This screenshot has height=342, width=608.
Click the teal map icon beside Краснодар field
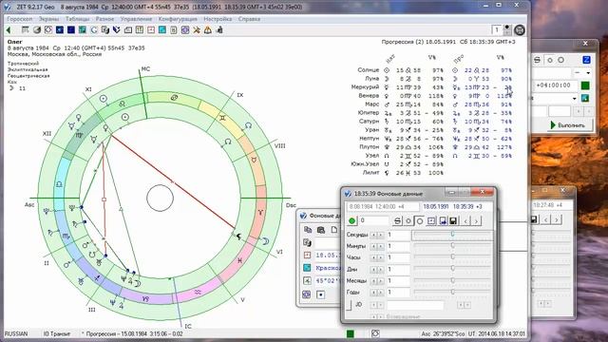pyautogui.click(x=307, y=268)
